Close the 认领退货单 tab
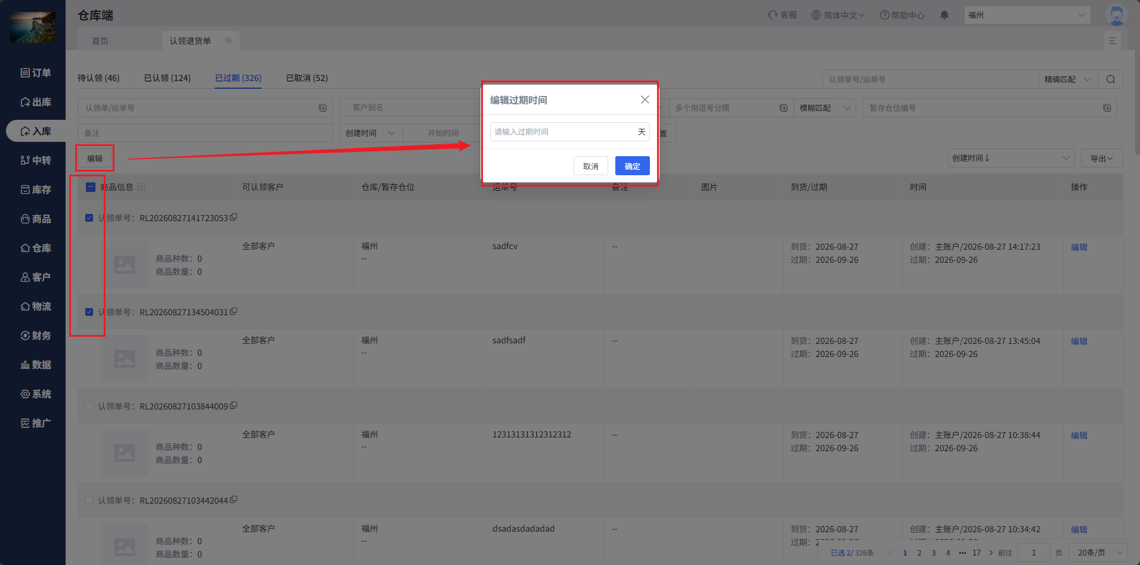 [x=228, y=41]
